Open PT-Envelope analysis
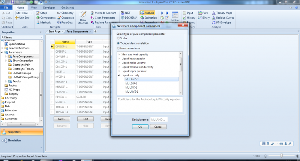 point(222,22)
